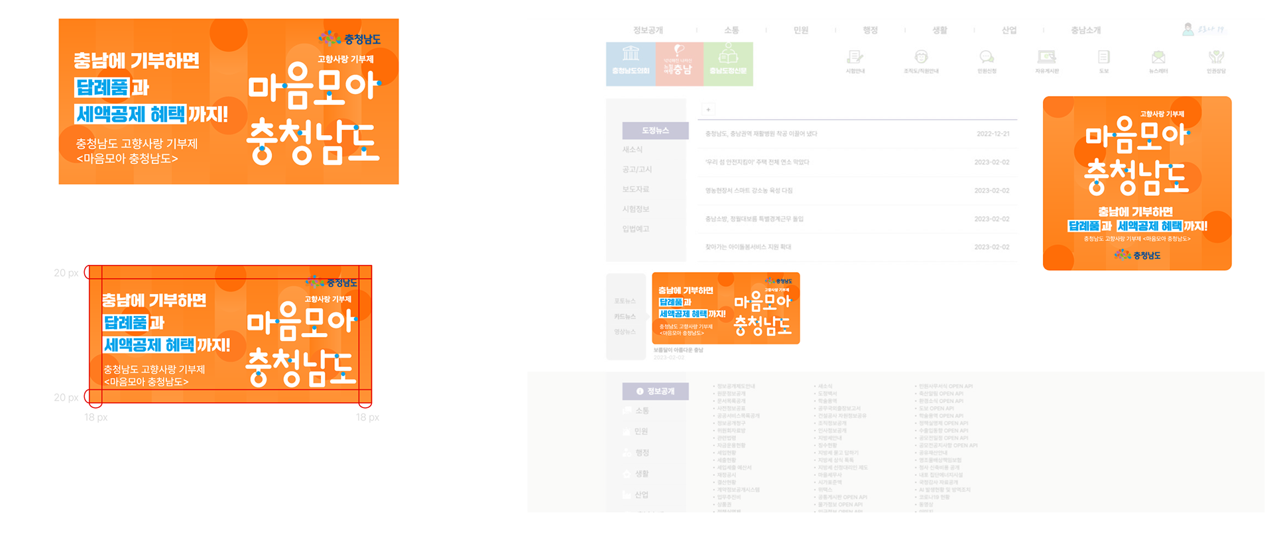Click the plus button above the news list

coord(708,109)
